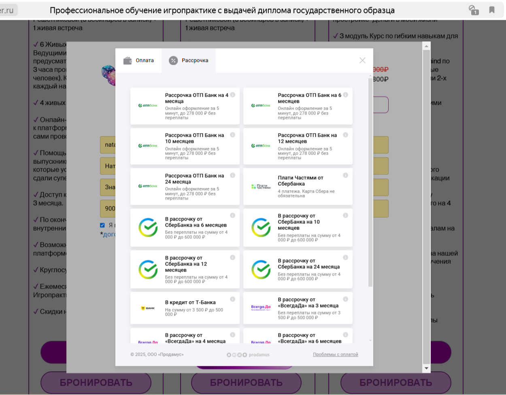The width and height of the screenshot is (506, 395).
Task: Click the middle БРОНИРОВАТЬ button
Action: (x=246, y=382)
